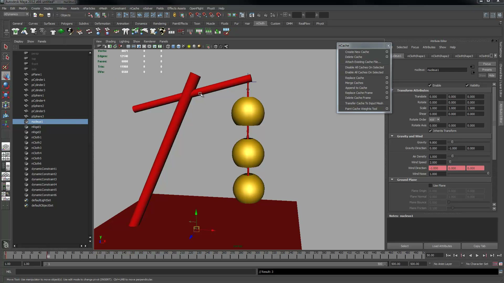Image resolution: width=504 pixels, height=283 pixels.
Task: Click the Load Attributes button
Action: pos(442,246)
